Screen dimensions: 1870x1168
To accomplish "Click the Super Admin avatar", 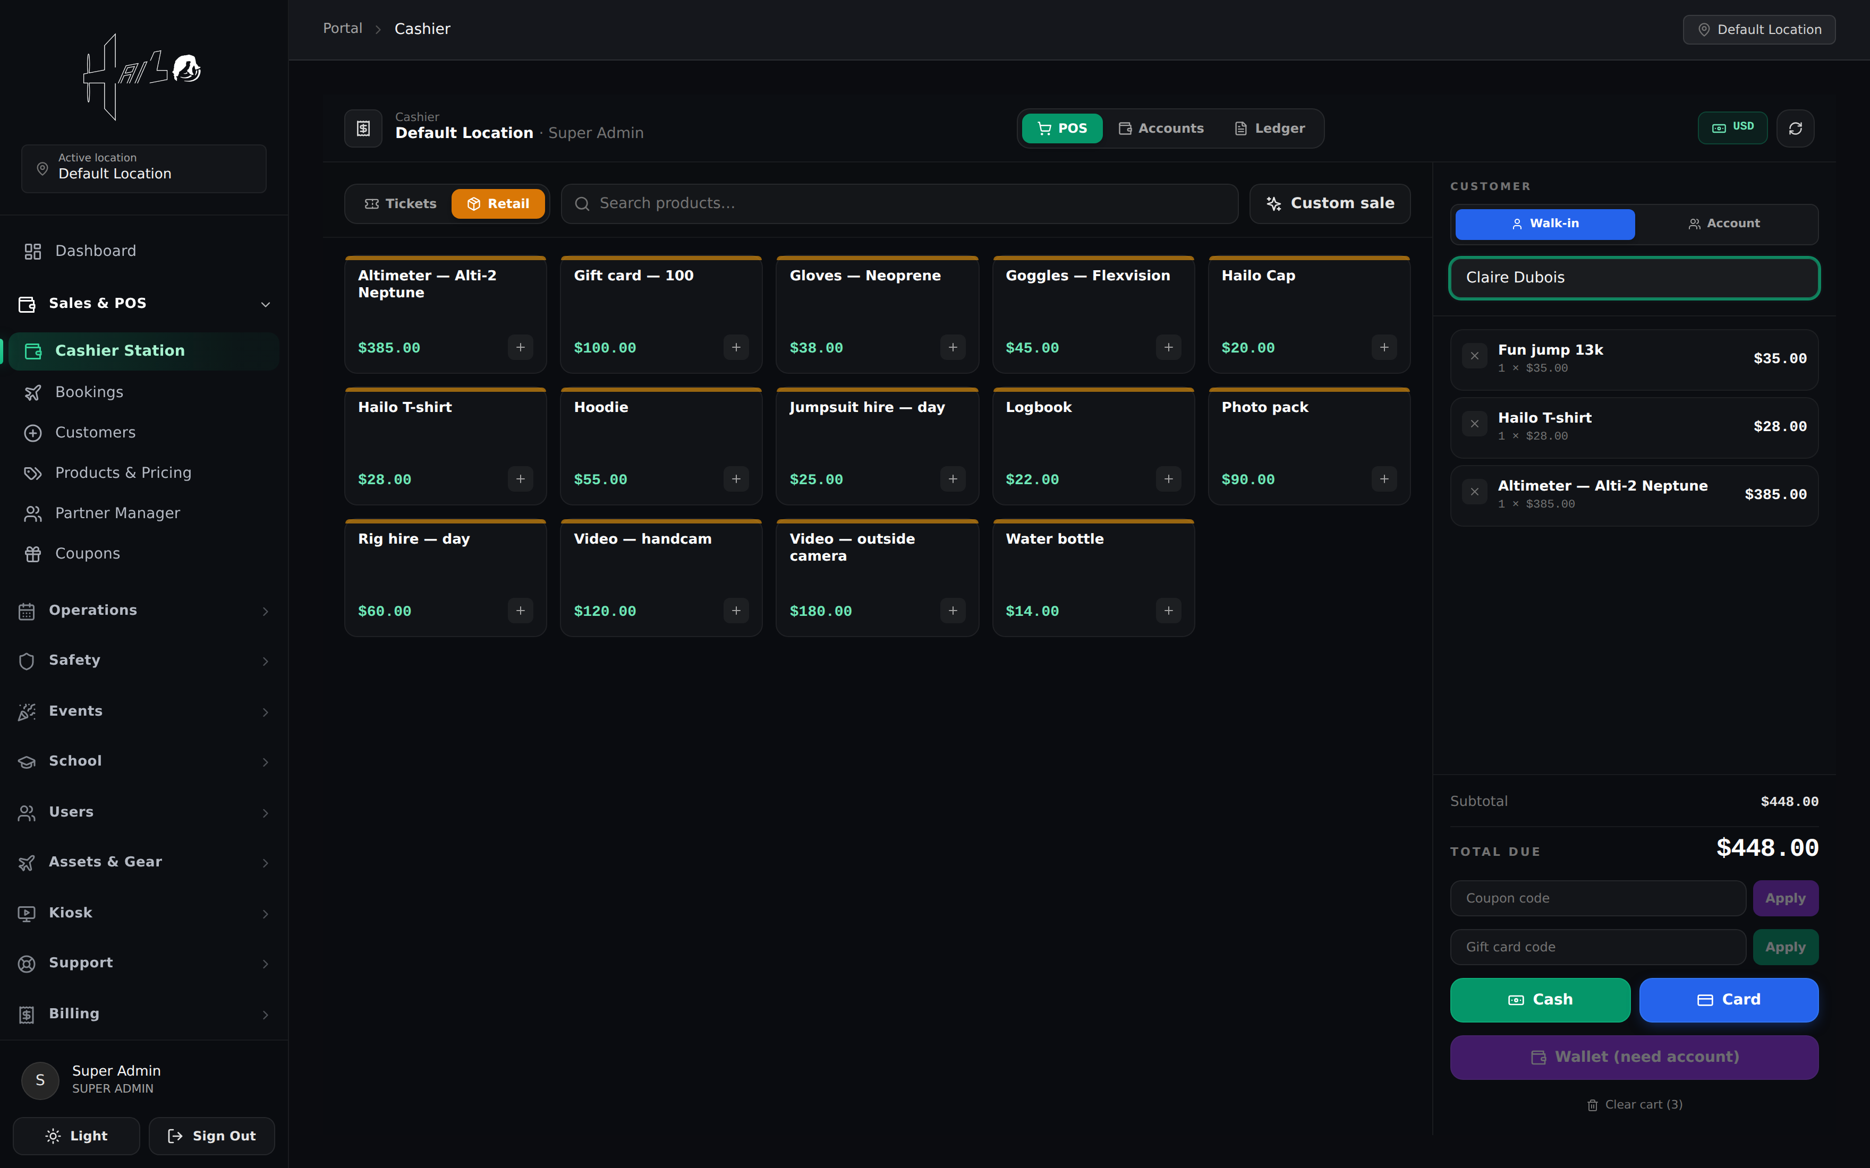I will click(x=40, y=1080).
